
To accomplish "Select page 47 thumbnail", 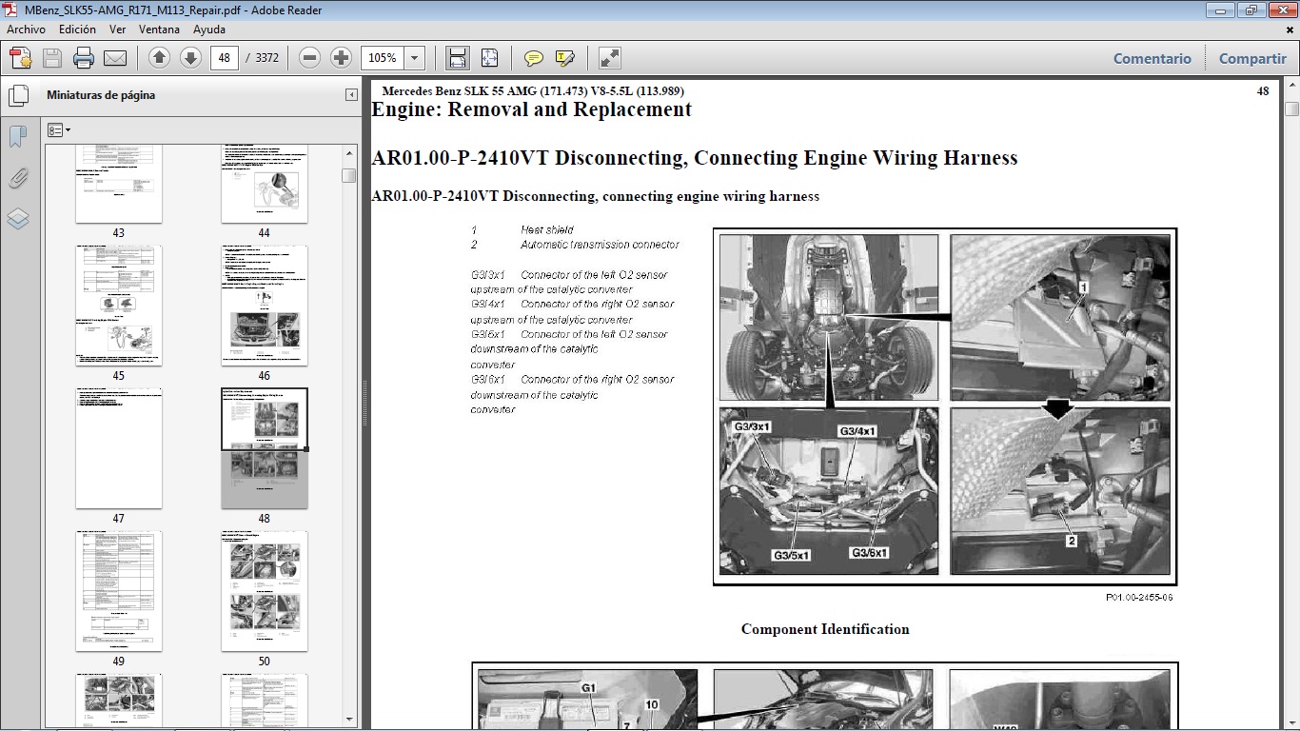I will tap(118, 448).
